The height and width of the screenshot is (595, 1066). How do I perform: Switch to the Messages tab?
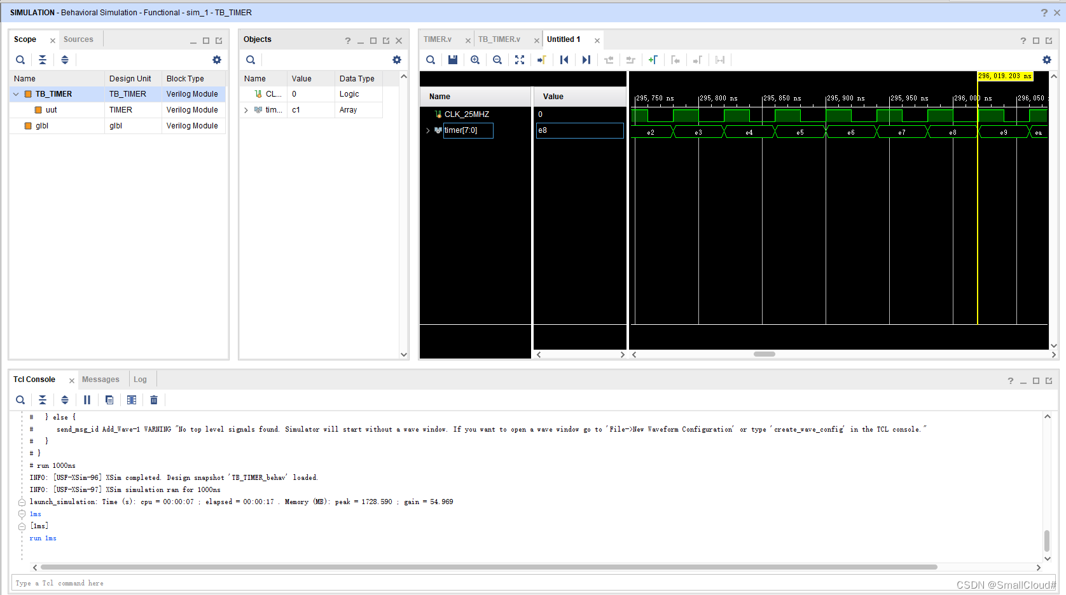click(x=100, y=380)
